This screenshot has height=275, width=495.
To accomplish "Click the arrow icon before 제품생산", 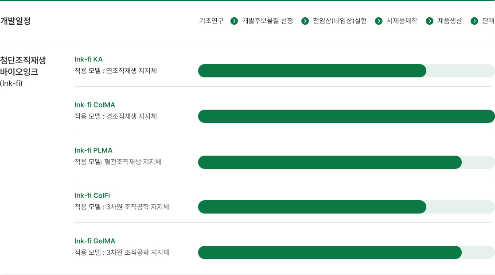I will coord(430,21).
